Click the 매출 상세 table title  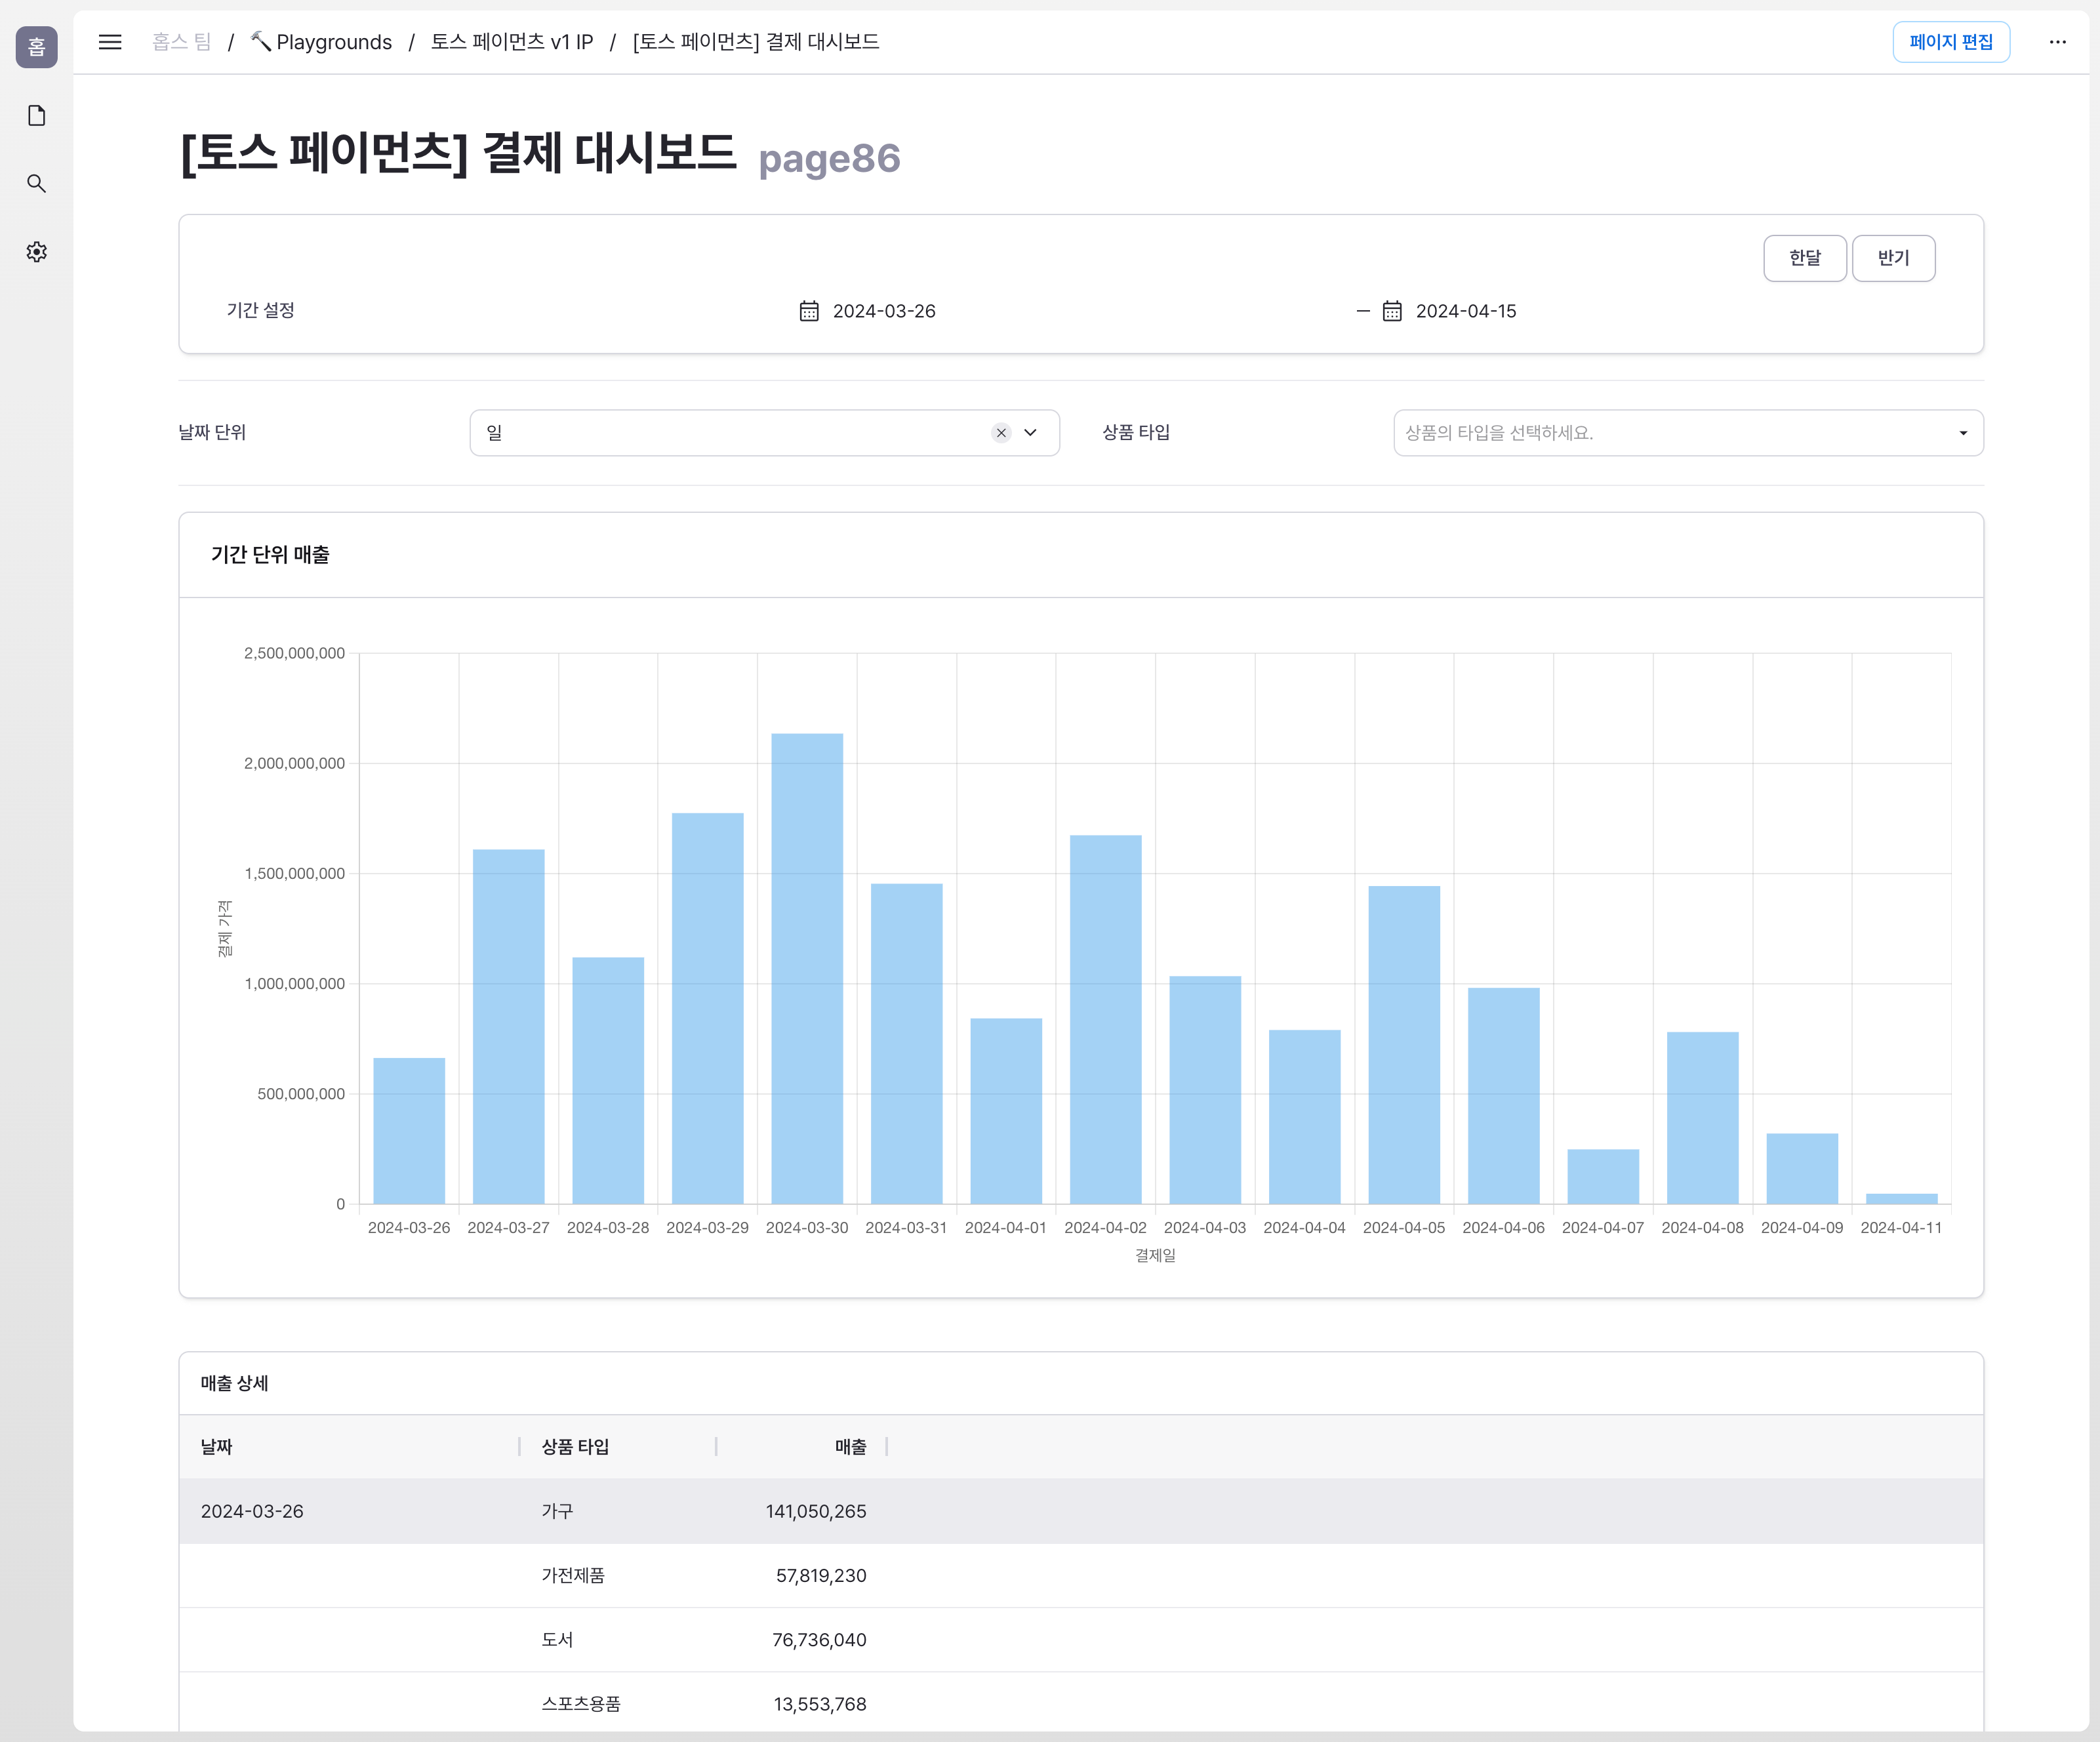point(234,1383)
